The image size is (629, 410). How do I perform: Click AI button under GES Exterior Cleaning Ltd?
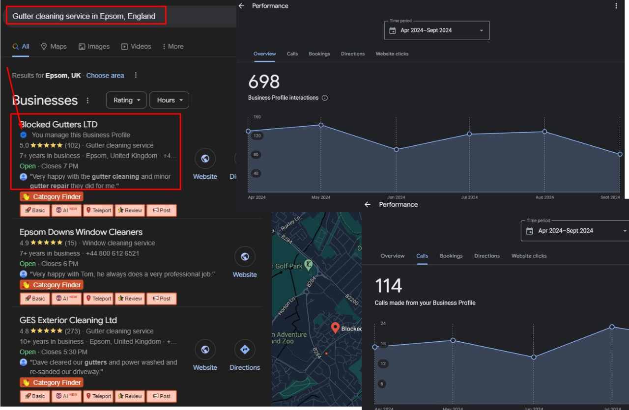67,396
